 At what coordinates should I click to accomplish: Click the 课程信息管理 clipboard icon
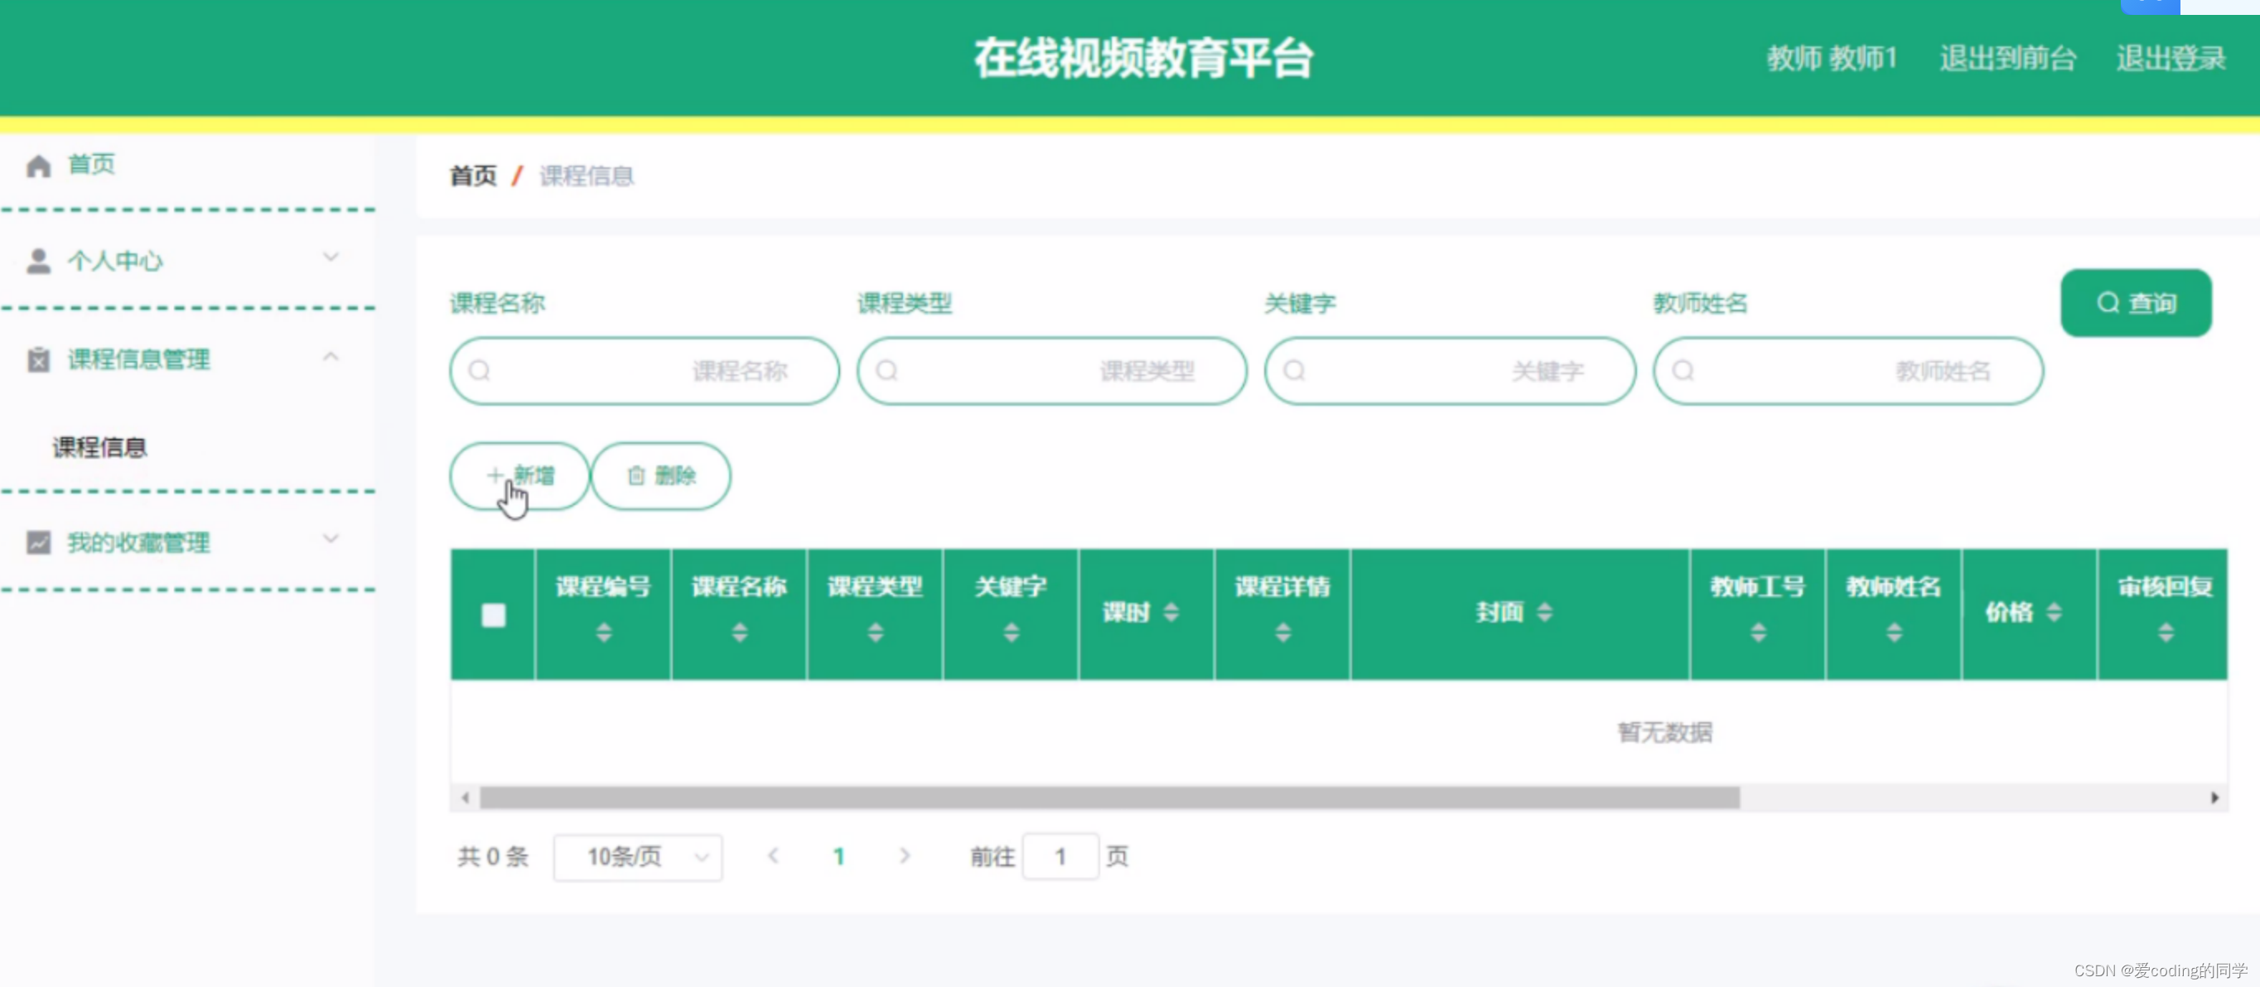(39, 359)
